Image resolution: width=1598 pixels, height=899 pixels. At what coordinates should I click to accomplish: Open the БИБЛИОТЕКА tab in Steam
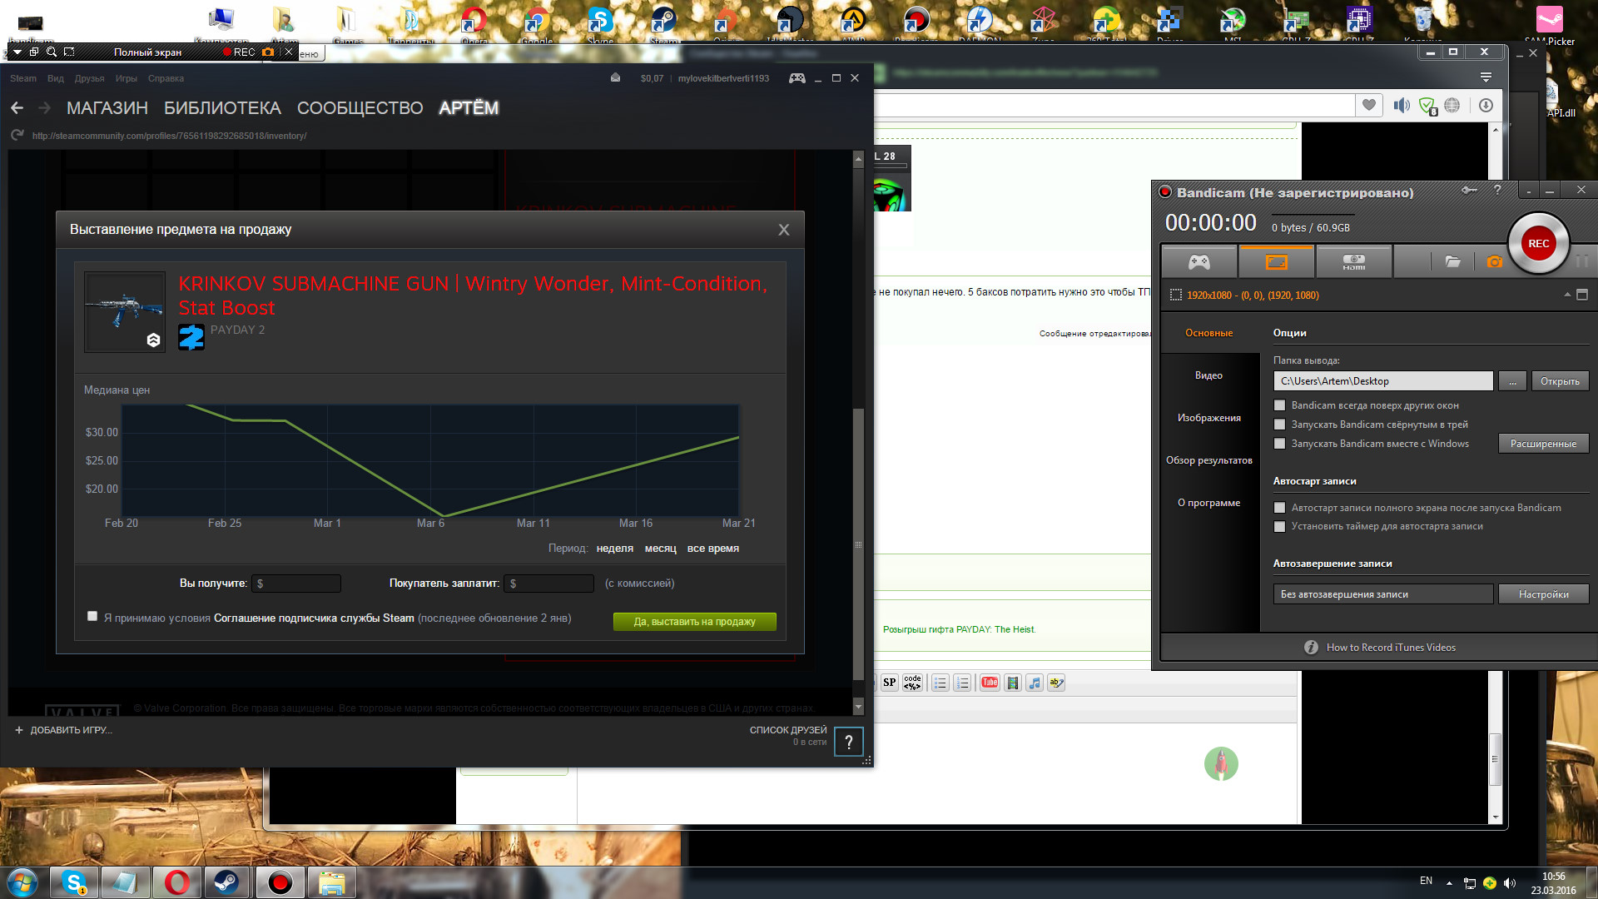[x=222, y=108]
